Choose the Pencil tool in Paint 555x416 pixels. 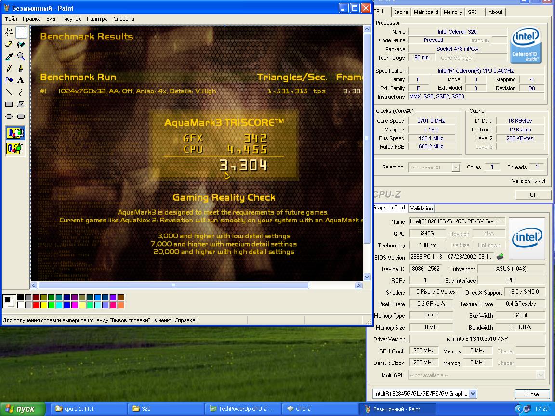tap(9, 68)
